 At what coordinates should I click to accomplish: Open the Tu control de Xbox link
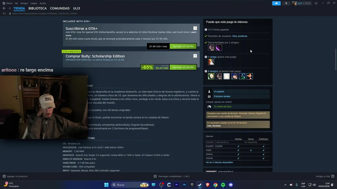click(x=223, y=107)
